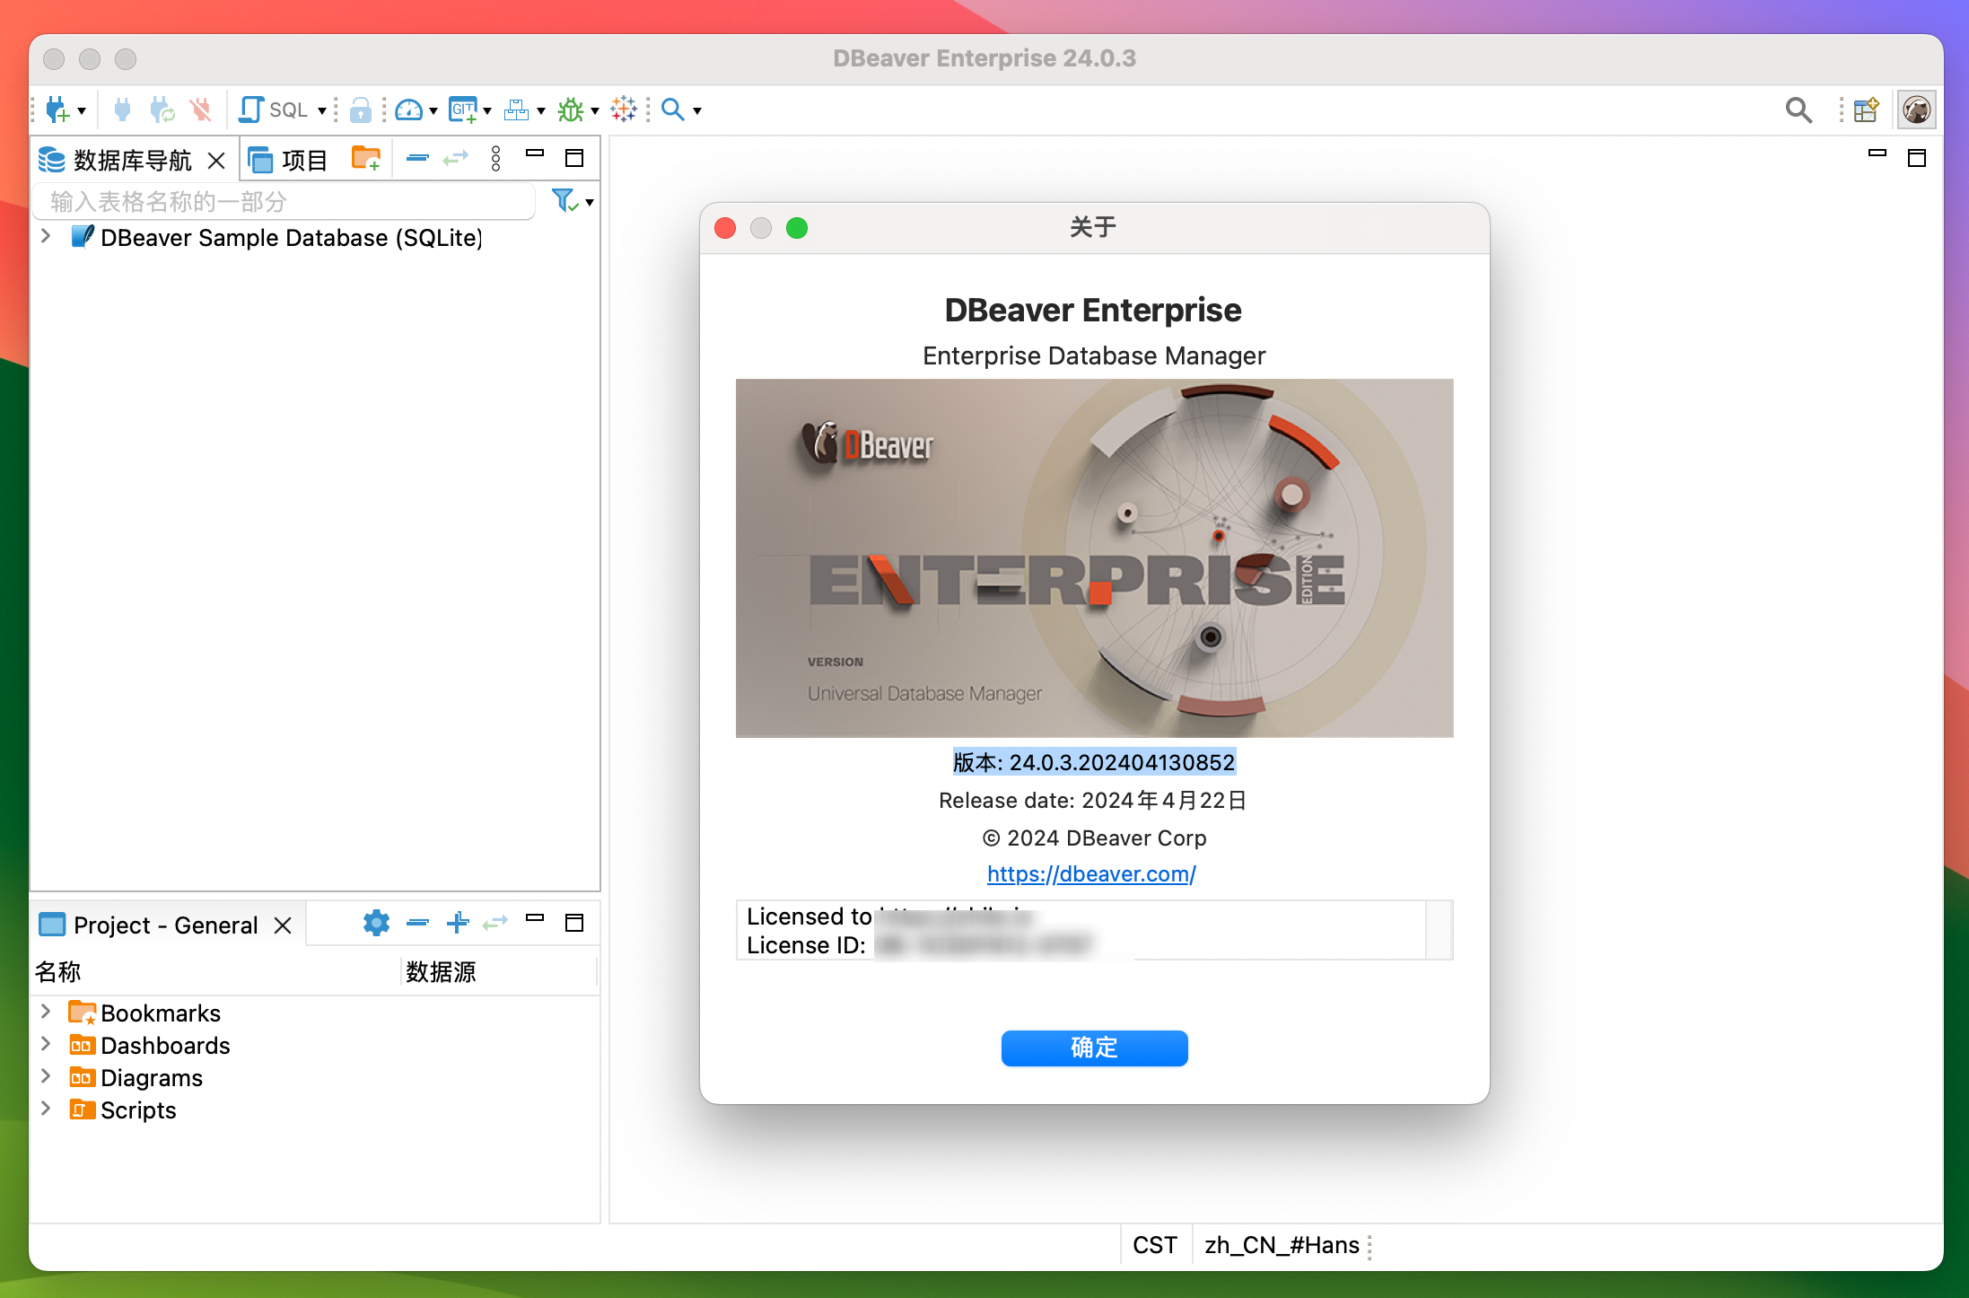Screen dimensions: 1969x1298
Task: Minimize the database navigator panel
Action: (x=536, y=153)
